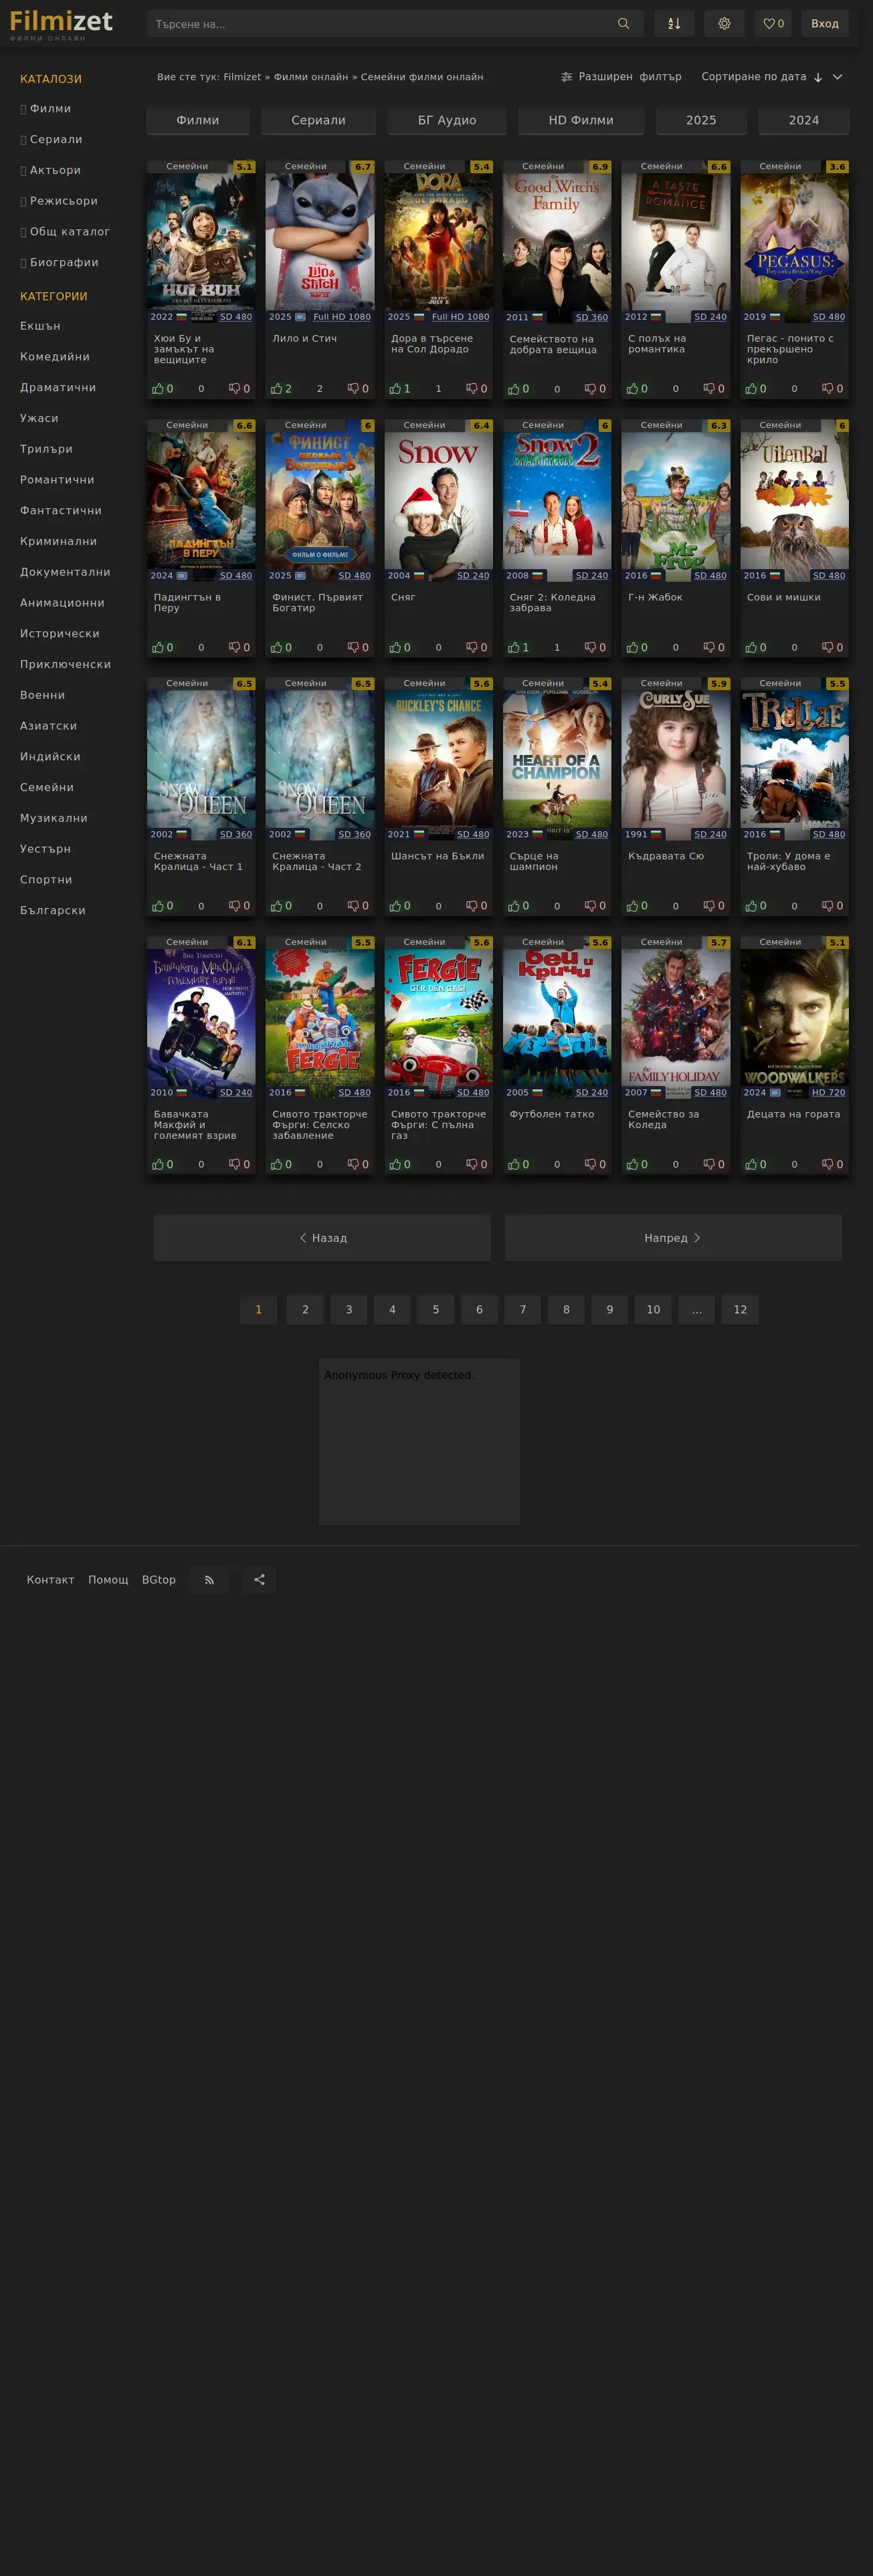Click the share icon in footer
The height and width of the screenshot is (2576, 873).
point(260,1580)
